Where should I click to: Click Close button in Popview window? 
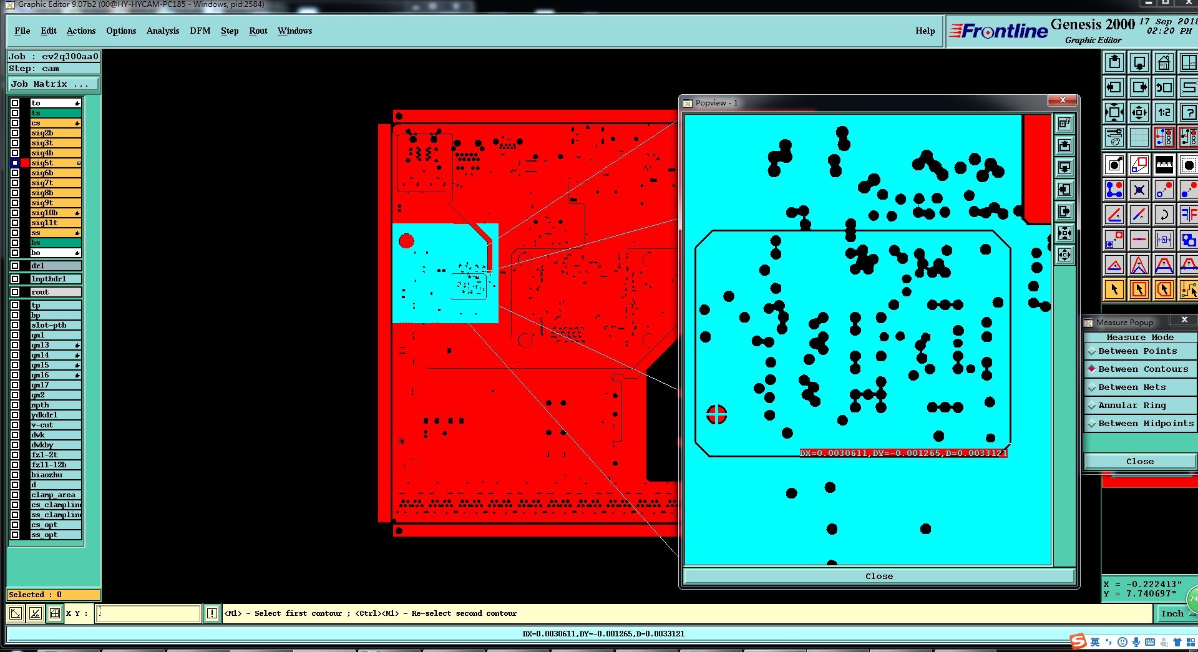[x=879, y=576]
